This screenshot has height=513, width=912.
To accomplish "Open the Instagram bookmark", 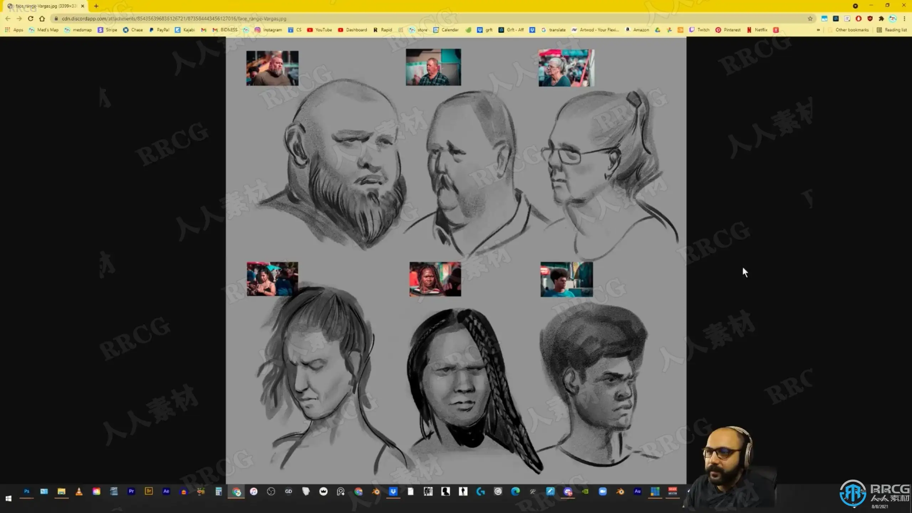I will tap(268, 30).
